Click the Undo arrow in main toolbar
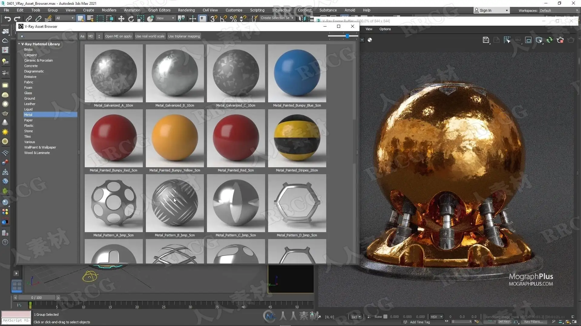Image resolution: width=581 pixels, height=326 pixels. coord(7,19)
